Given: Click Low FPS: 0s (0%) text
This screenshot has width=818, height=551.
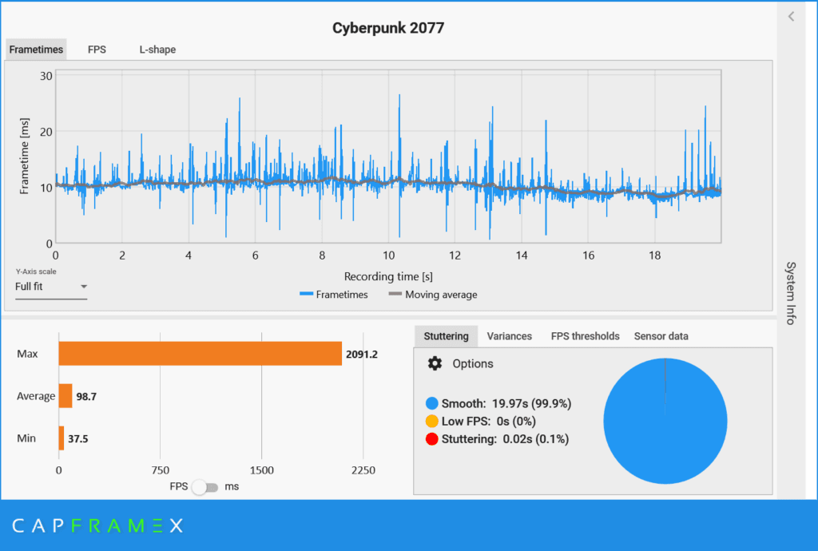Looking at the screenshot, I should (x=488, y=421).
